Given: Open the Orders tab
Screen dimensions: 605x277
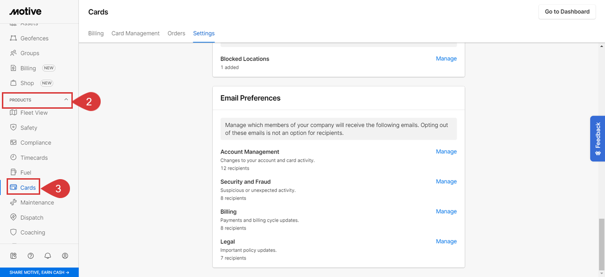Looking at the screenshot, I should pos(176,34).
